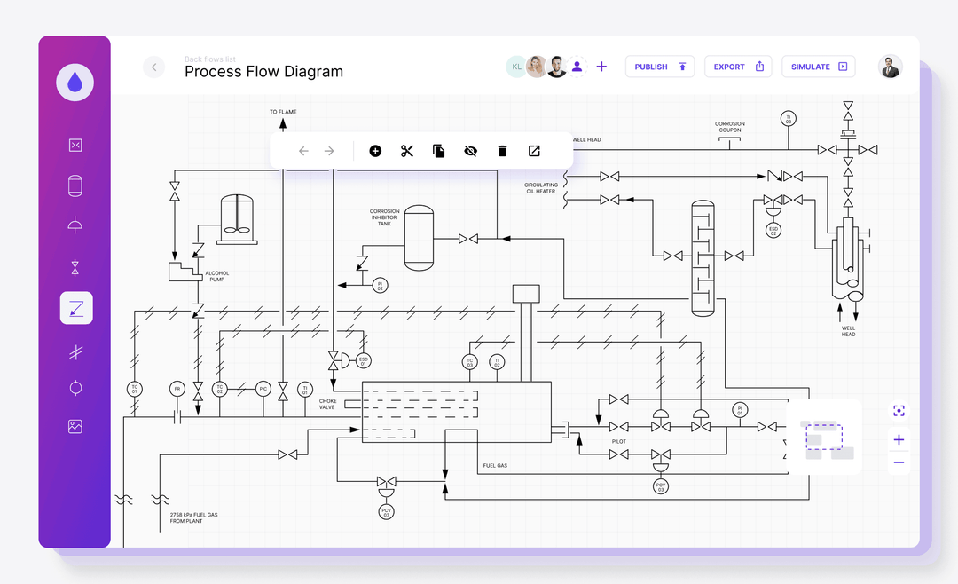The height and width of the screenshot is (584, 958).
Task: Duplicate the selected element via copy icon
Action: [x=438, y=151]
